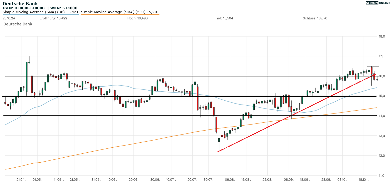Click the Tief 15,504 value
The image size is (392, 181).
click(x=224, y=18)
